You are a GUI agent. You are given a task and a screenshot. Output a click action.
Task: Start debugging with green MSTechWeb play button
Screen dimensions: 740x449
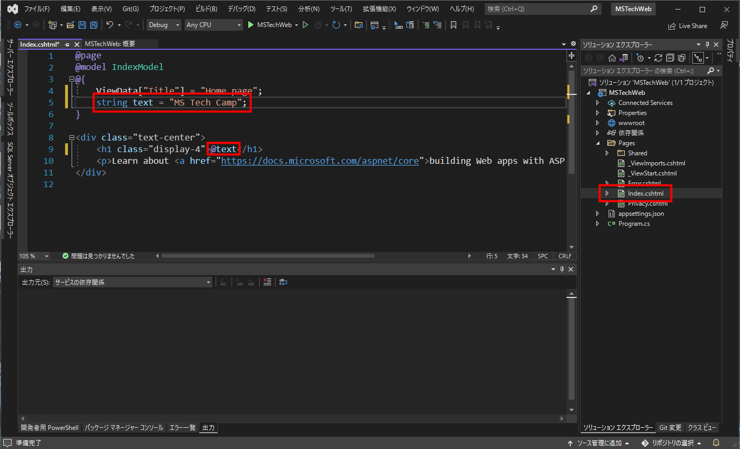click(270, 25)
